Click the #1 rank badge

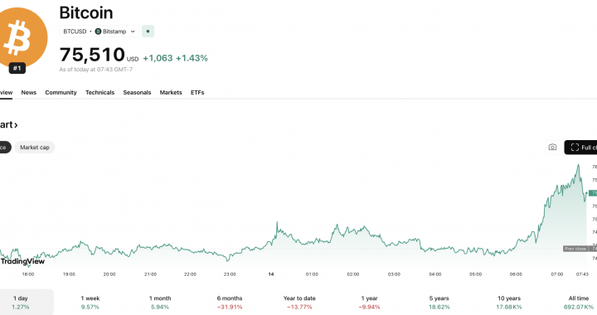17,68
